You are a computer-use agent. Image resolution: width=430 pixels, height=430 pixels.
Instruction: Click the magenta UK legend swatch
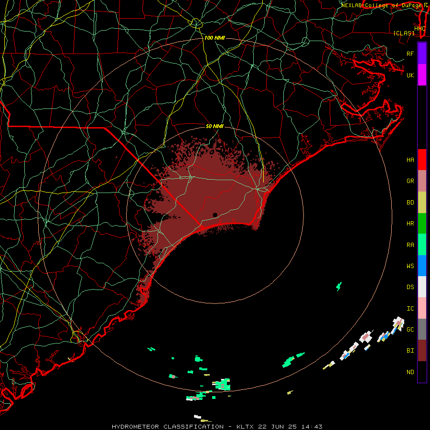click(x=422, y=75)
